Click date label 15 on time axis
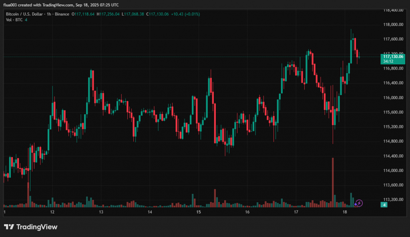The image size is (410, 237). 199,212
